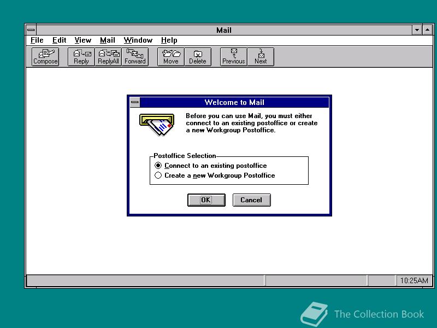Go to Next message icon
Screen dimensions: 437x328
click(261, 57)
